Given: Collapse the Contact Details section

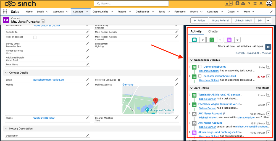Looking at the screenshot, I should 6,73.
